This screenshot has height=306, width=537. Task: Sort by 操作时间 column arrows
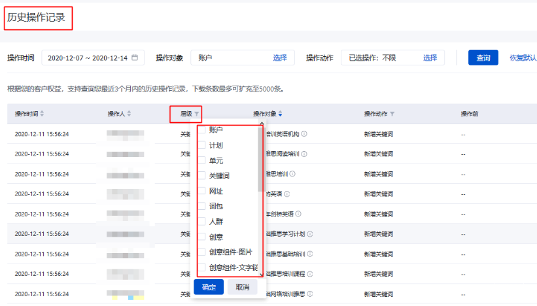click(43, 114)
